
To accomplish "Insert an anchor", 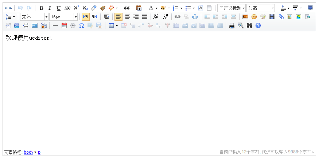I will coord(195,17).
